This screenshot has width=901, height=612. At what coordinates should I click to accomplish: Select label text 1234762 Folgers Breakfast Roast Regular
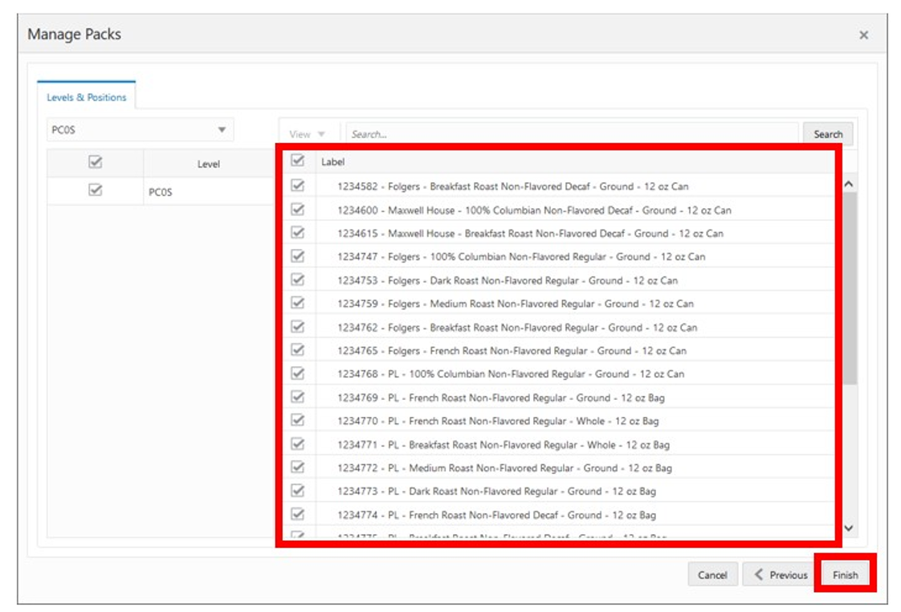click(517, 328)
